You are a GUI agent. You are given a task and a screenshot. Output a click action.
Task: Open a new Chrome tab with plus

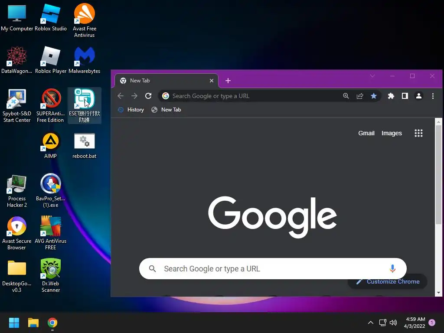tap(228, 81)
